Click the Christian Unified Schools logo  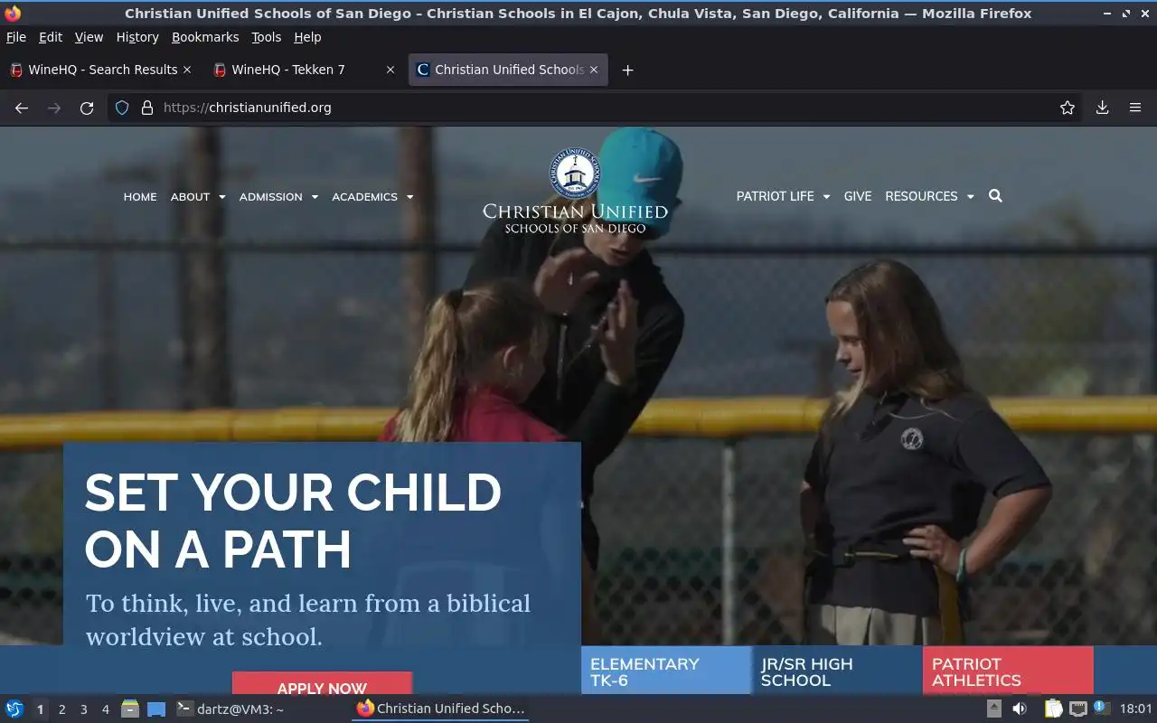[575, 192]
